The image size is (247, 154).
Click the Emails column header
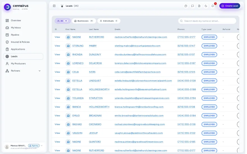pyautogui.click(x=118, y=29)
